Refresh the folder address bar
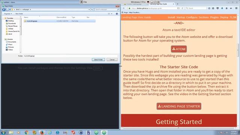 [92, 9]
